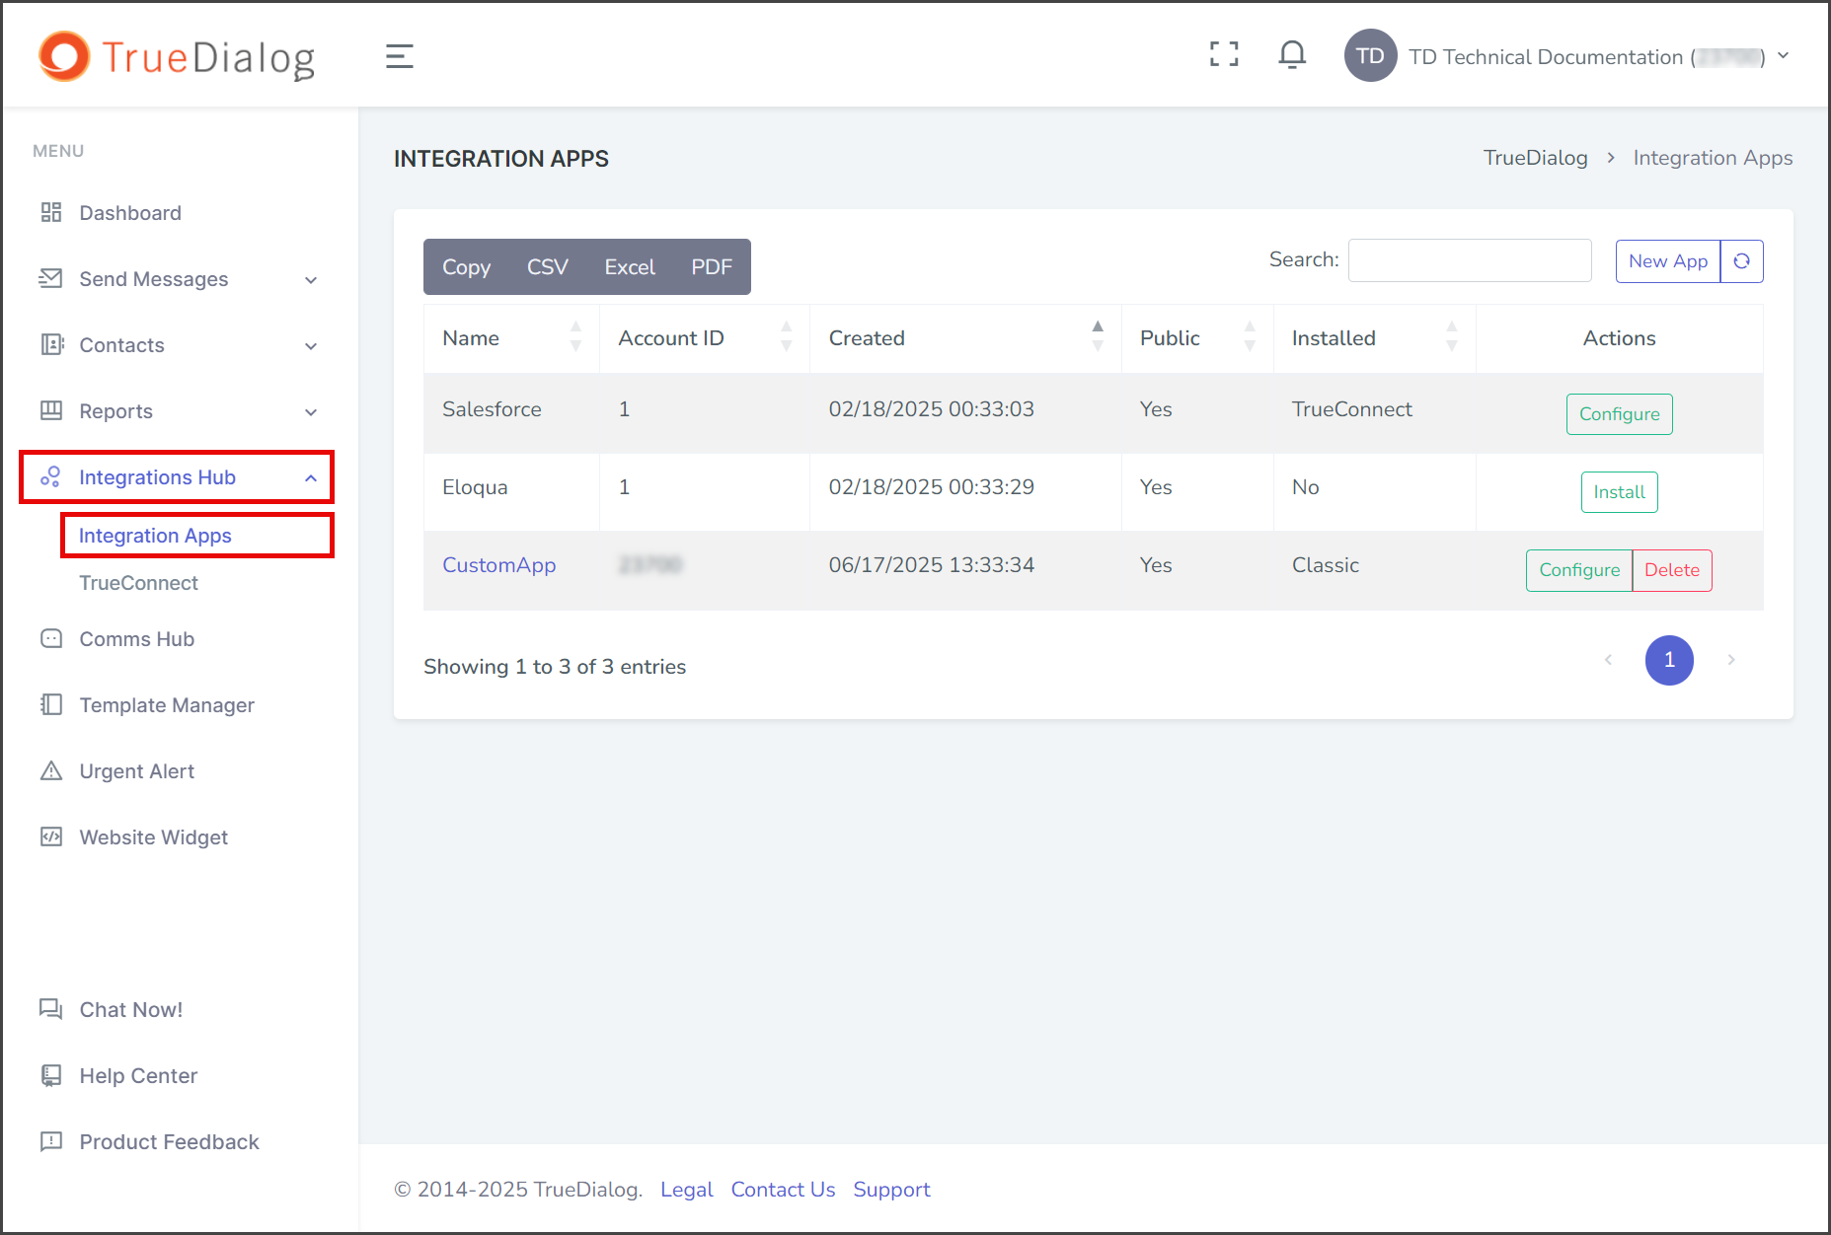The width and height of the screenshot is (1831, 1235).
Task: Sort table by Name column
Action: click(x=511, y=338)
